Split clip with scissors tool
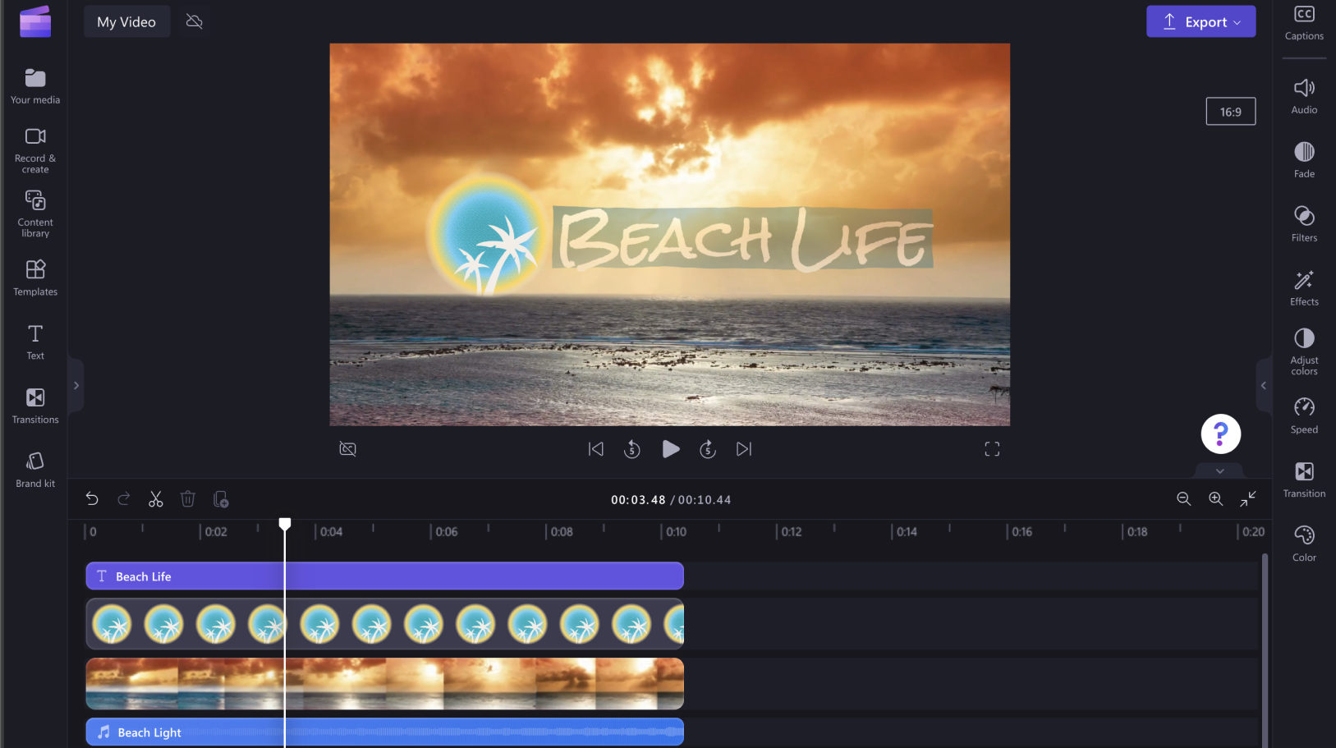The height and width of the screenshot is (748, 1336). (x=156, y=498)
